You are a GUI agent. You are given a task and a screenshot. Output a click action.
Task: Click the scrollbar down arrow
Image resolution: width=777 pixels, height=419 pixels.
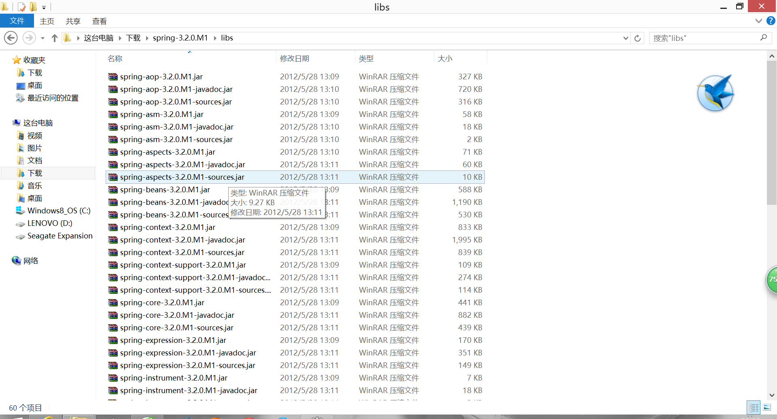(x=772, y=395)
